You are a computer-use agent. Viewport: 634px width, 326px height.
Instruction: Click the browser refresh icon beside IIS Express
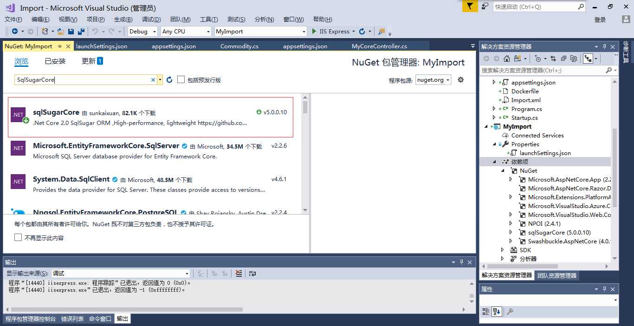point(362,32)
